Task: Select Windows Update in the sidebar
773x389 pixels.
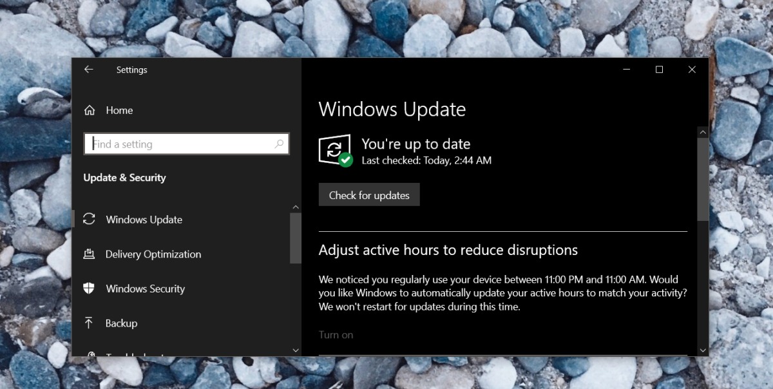Action: 144,220
